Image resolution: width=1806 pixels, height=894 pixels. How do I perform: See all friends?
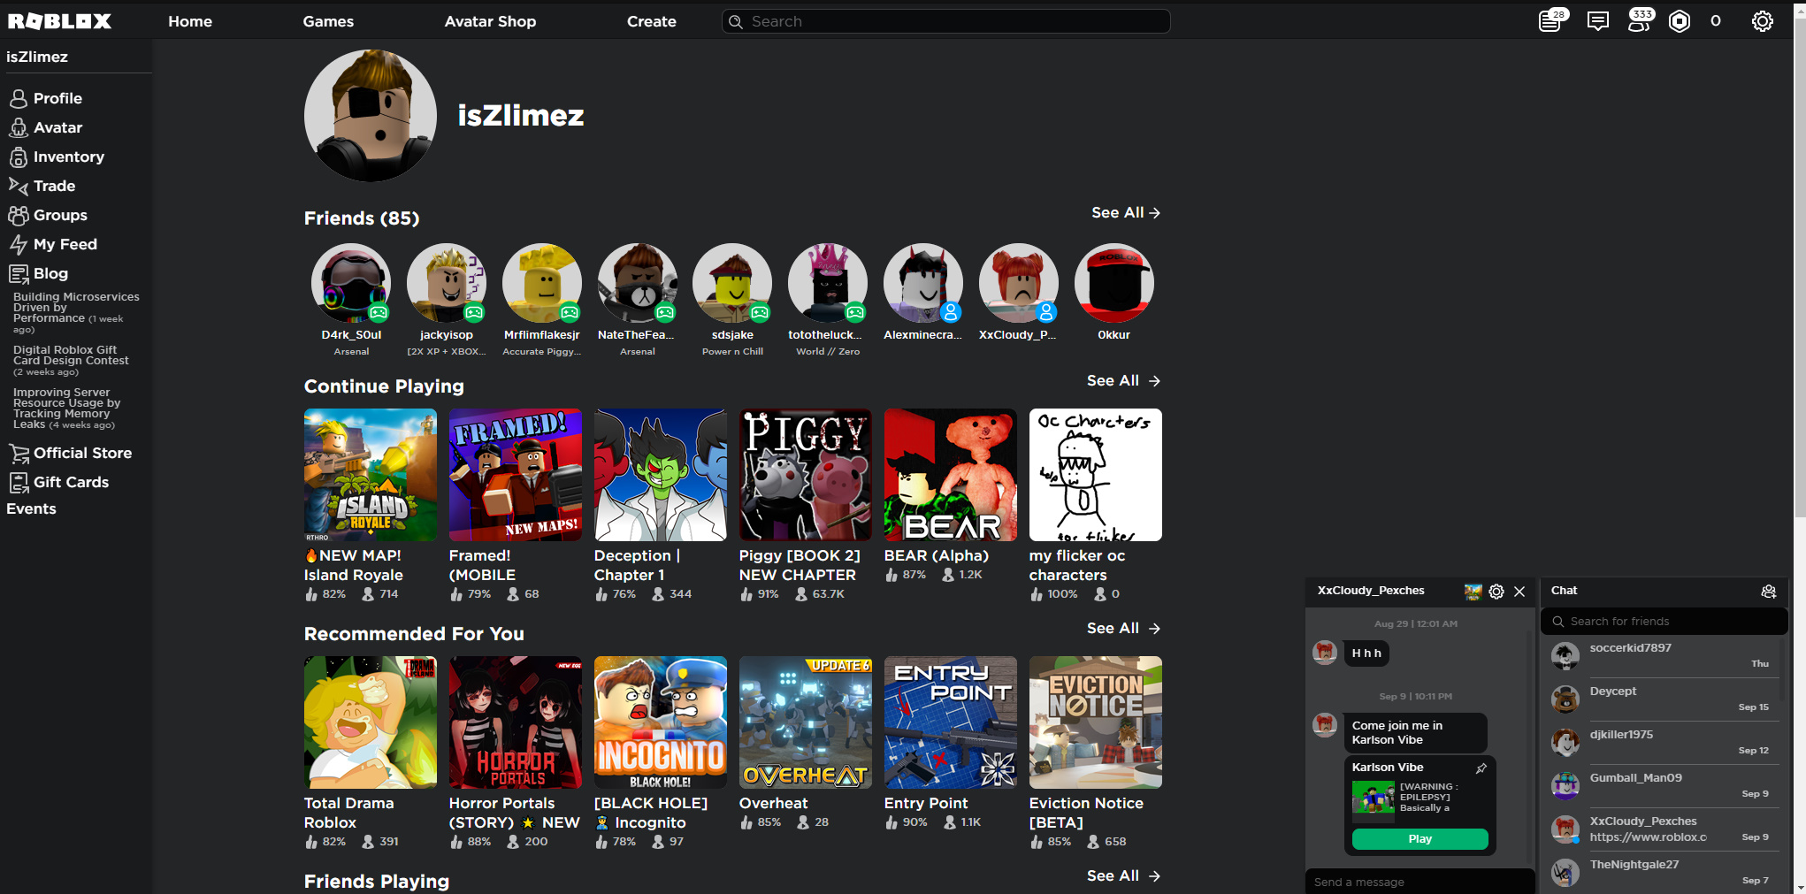tap(1126, 212)
